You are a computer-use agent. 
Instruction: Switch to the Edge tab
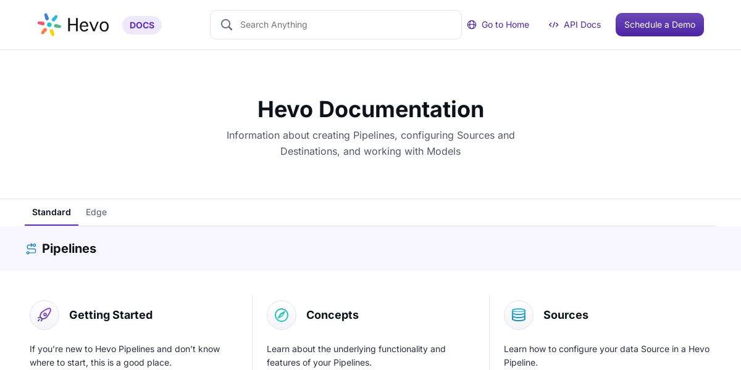(96, 212)
